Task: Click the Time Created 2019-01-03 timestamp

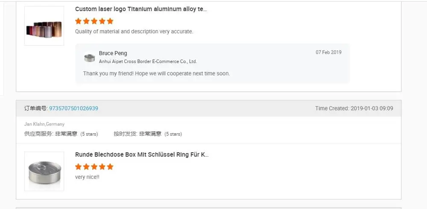Action: click(x=354, y=109)
